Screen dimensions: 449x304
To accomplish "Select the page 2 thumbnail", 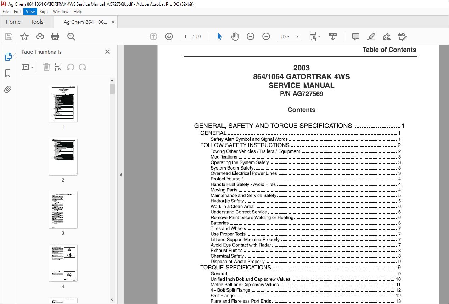I will pos(63,157).
